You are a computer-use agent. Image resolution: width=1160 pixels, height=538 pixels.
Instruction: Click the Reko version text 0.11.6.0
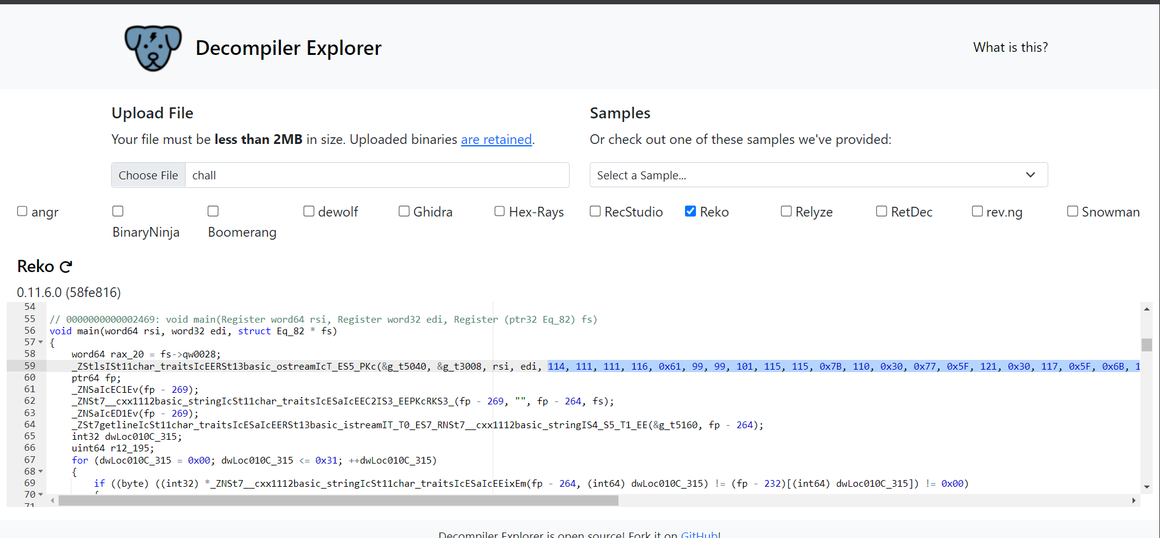[x=69, y=292]
